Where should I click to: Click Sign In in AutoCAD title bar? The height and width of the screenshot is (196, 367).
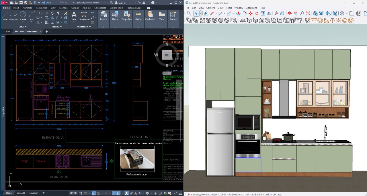pyautogui.click(x=122, y=3)
